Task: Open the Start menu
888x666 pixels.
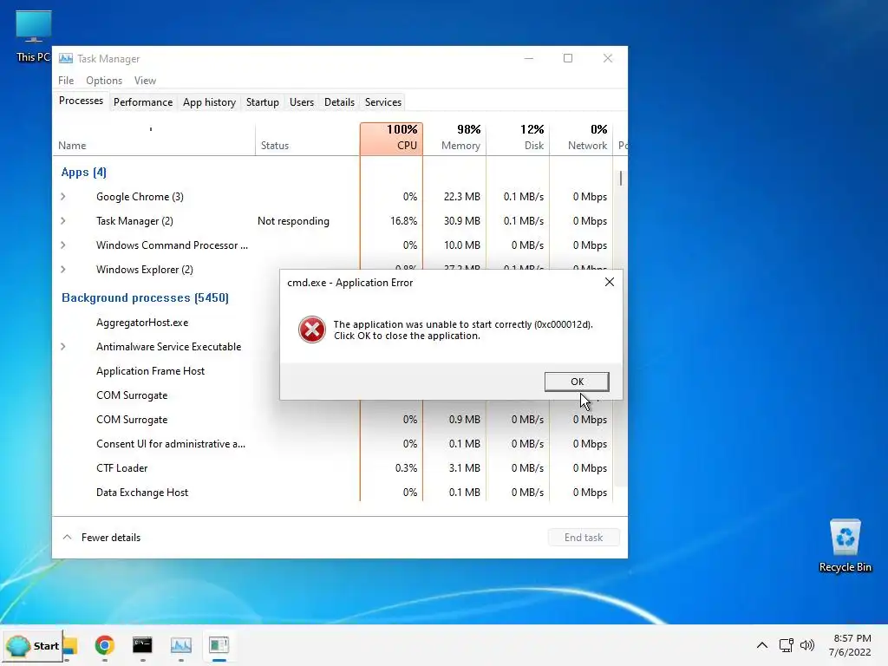Action: 32,645
